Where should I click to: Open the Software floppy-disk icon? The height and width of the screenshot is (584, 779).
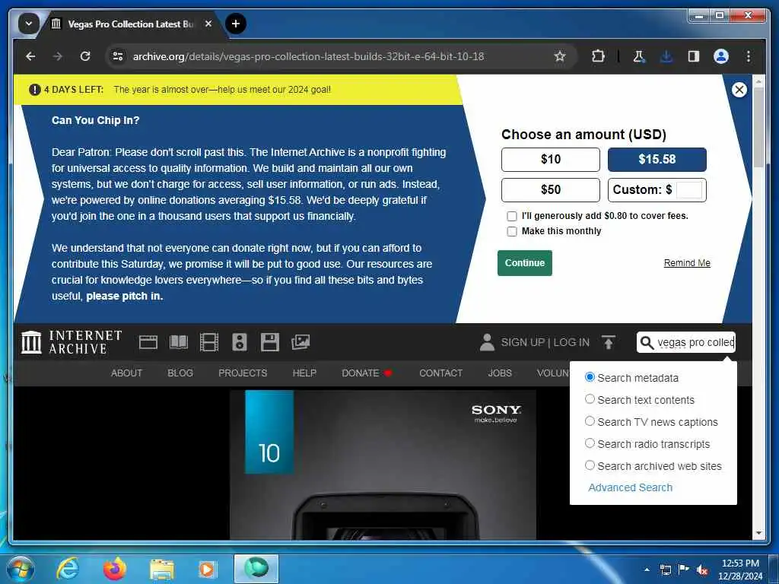pyautogui.click(x=270, y=342)
